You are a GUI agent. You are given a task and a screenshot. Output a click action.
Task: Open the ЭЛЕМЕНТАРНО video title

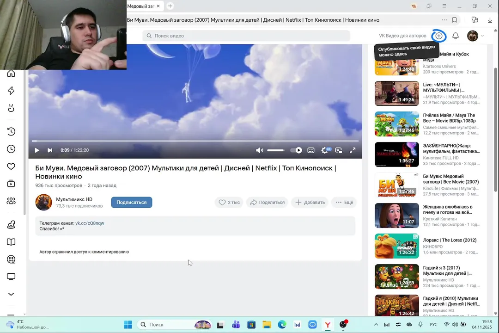[451, 148]
